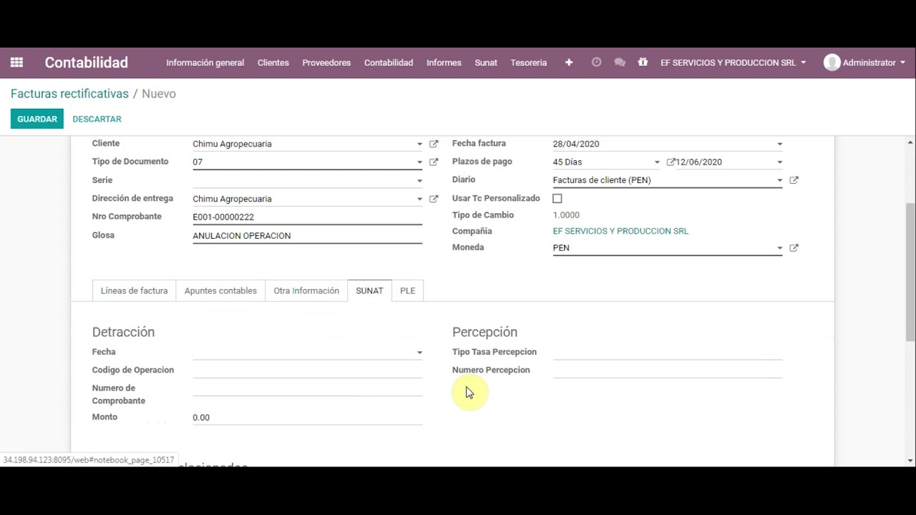The width and height of the screenshot is (916, 515).
Task: Open external link for Tipo de Documento
Action: tap(434, 162)
